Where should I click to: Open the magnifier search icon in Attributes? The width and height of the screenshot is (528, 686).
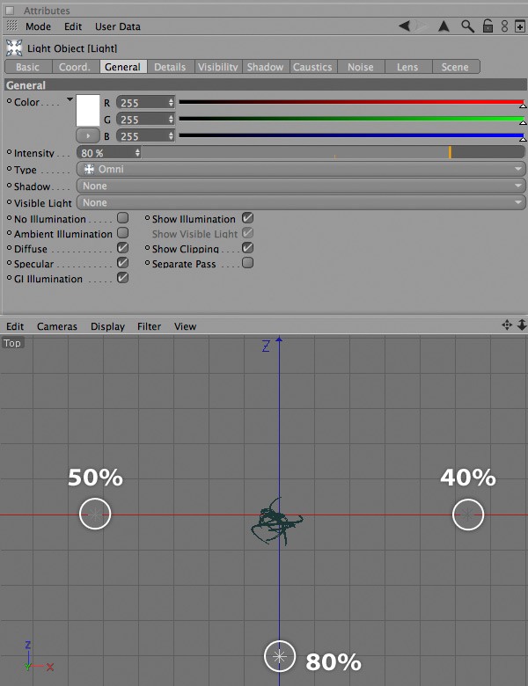tap(467, 26)
